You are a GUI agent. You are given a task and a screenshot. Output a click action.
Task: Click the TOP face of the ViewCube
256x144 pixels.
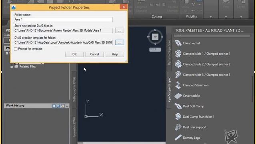pyautogui.click(x=155, y=37)
